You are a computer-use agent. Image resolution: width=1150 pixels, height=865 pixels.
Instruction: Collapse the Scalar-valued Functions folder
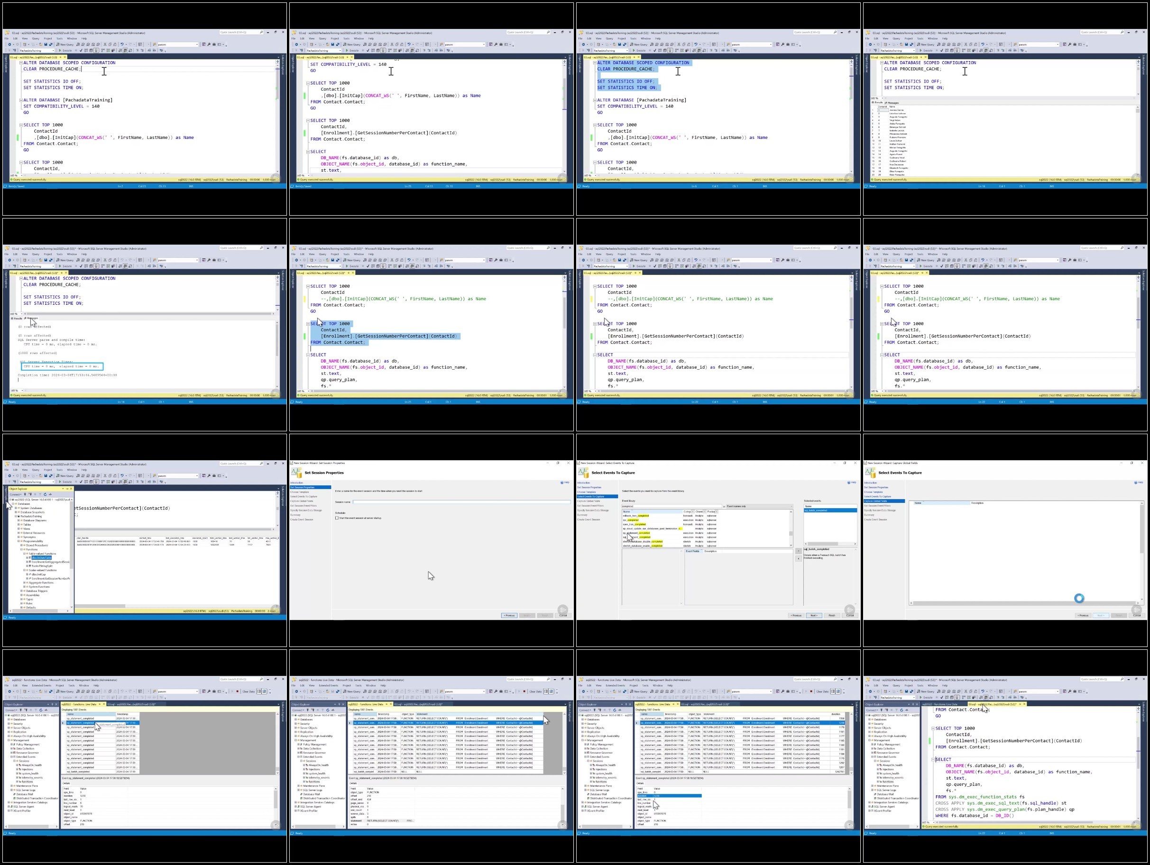[x=25, y=571]
